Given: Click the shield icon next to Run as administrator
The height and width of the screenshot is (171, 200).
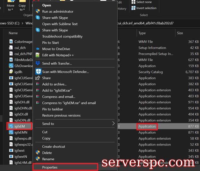Looking at the screenshot, I should (x=38, y=12).
